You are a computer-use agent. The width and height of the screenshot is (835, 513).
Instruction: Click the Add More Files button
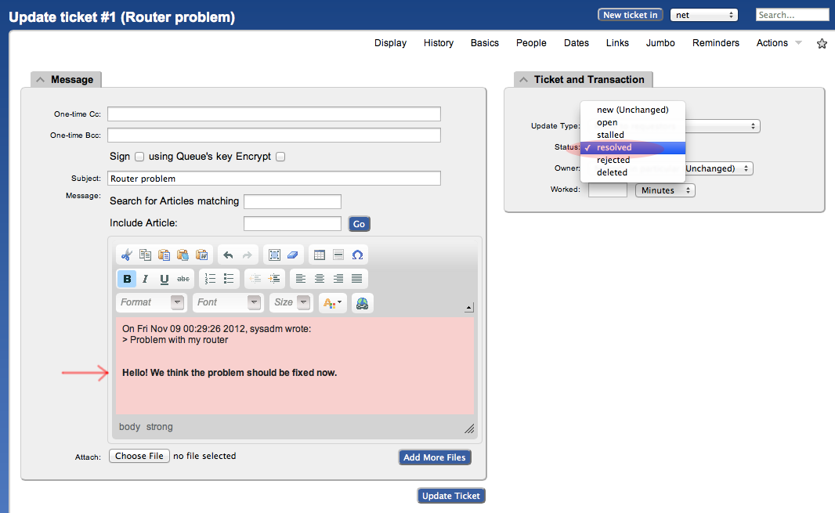(x=435, y=457)
